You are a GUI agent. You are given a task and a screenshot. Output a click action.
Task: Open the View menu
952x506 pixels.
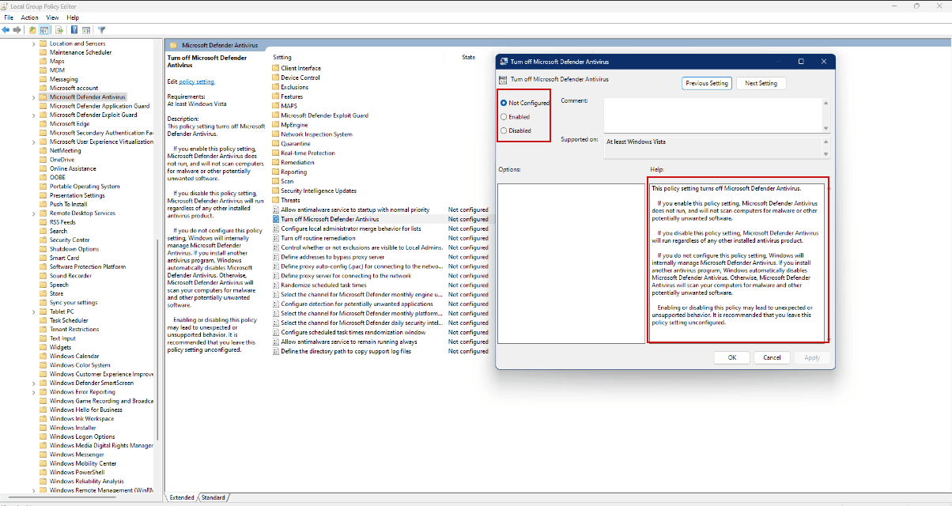pos(53,17)
